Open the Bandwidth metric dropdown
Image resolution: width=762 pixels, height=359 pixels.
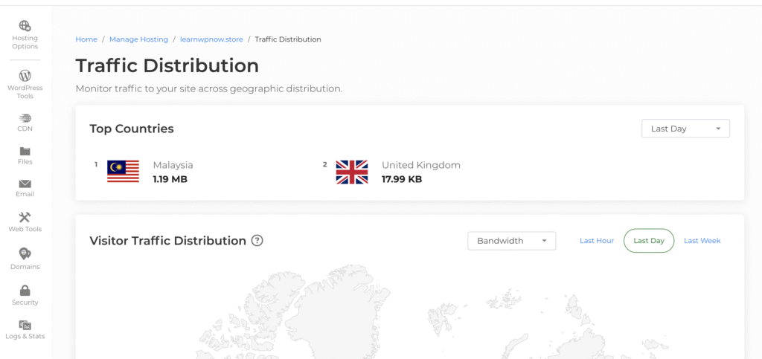tap(511, 241)
